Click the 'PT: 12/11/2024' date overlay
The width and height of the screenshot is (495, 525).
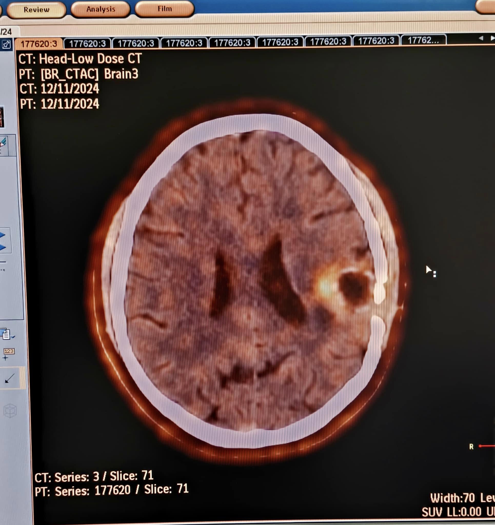coord(60,104)
